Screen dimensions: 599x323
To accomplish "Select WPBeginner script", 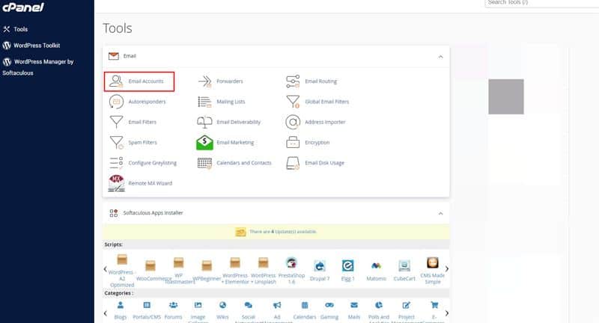I will pos(207,271).
